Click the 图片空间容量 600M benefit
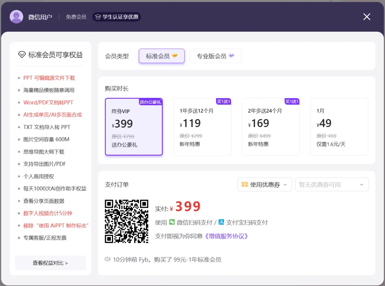Screen dimensions: 385x286 click(46, 139)
